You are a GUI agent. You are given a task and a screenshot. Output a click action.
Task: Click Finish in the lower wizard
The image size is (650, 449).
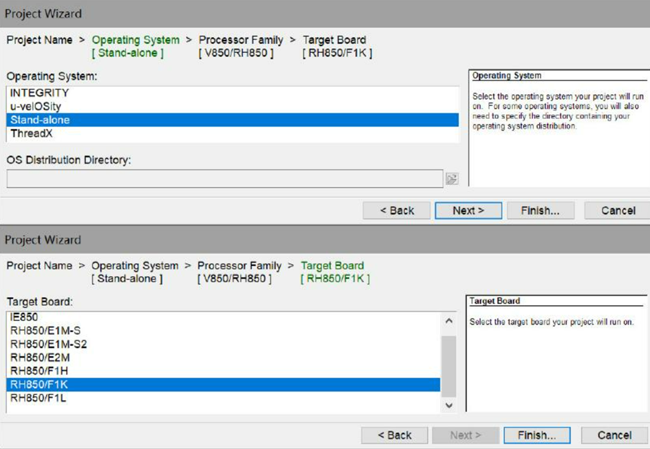coord(537,435)
